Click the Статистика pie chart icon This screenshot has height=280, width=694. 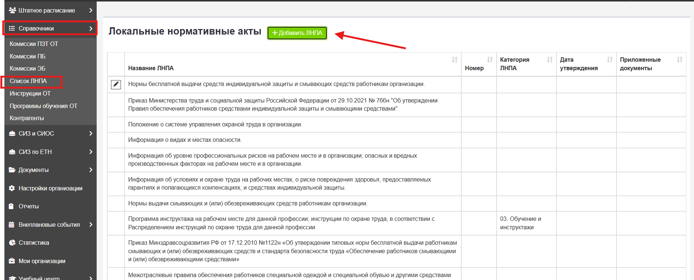[12, 243]
